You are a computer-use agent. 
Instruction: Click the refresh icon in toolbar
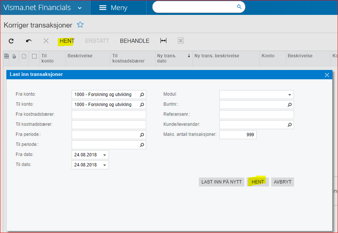[11, 41]
